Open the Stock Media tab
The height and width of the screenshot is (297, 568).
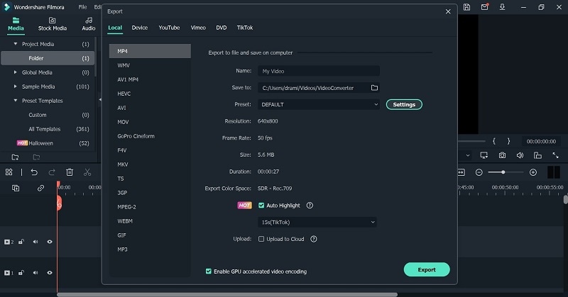click(52, 24)
